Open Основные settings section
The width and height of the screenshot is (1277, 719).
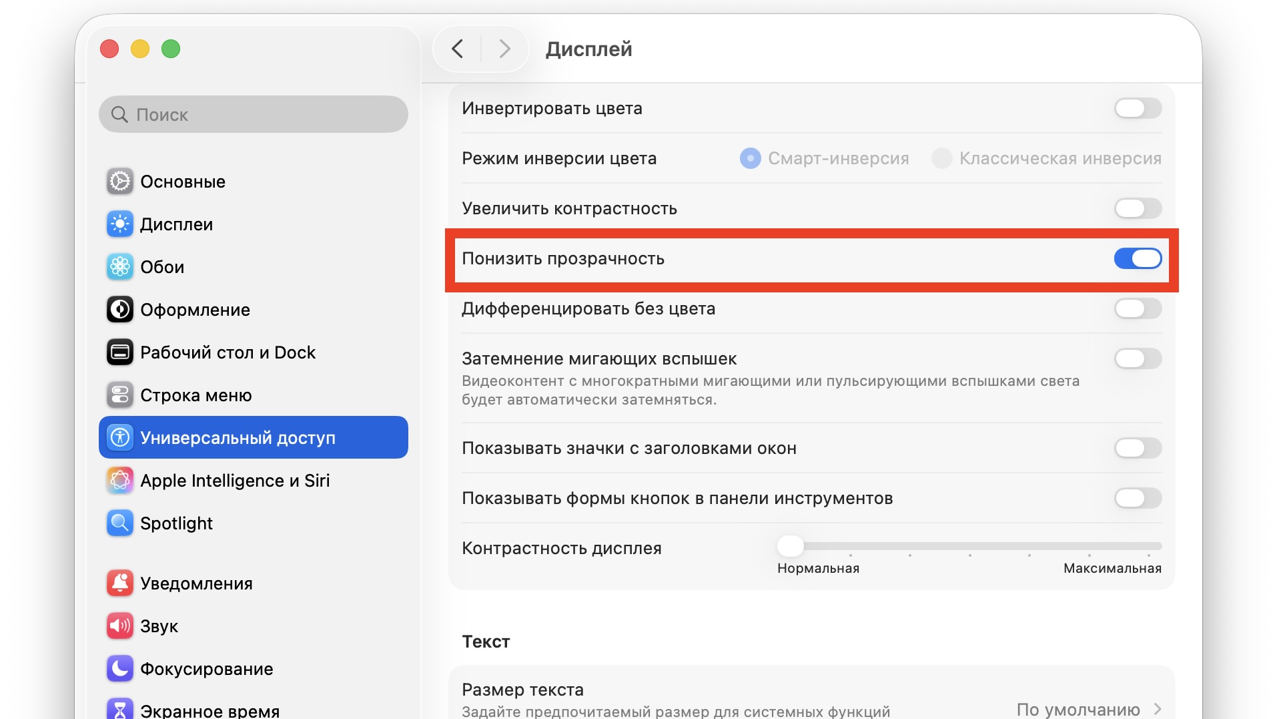[254, 182]
